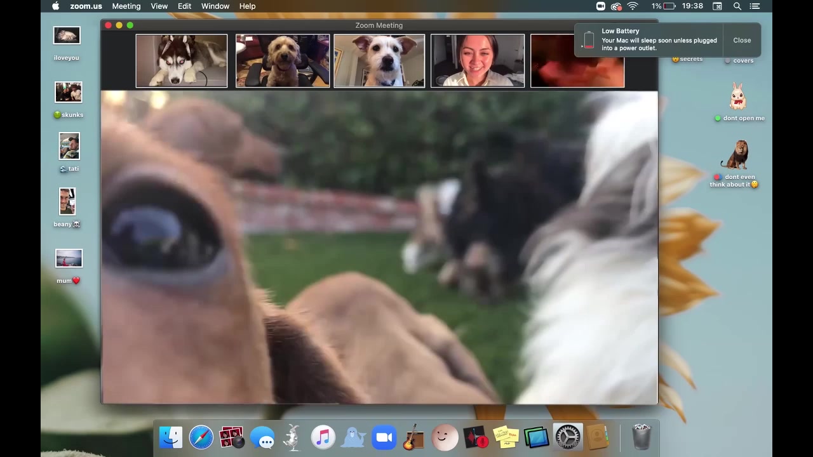Open Stickies notes app in dock
This screenshot has height=457, width=813.
click(506, 437)
